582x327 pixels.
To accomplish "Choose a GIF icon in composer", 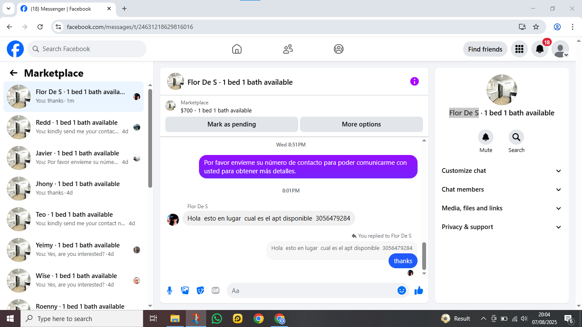I will pyautogui.click(x=216, y=290).
